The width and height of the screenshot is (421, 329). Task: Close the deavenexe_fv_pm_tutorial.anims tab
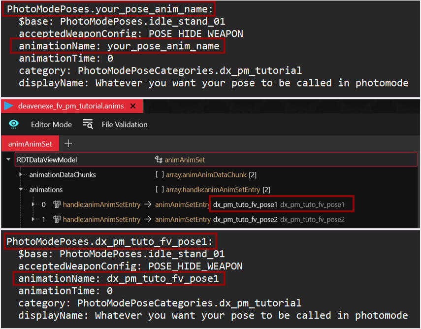point(134,106)
